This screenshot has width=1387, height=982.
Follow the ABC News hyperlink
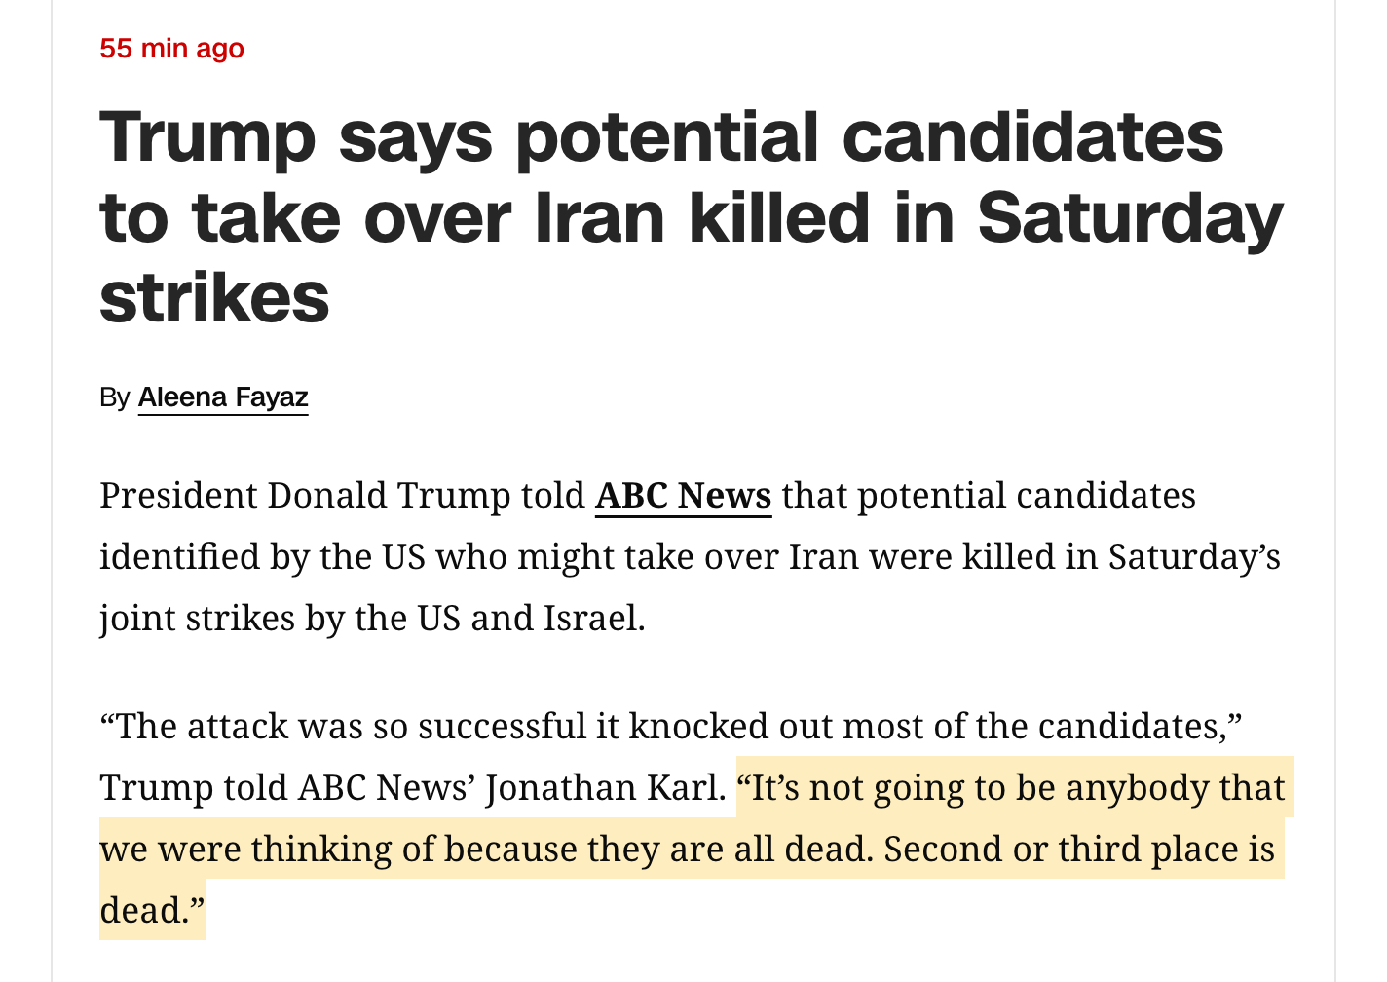[x=683, y=496]
